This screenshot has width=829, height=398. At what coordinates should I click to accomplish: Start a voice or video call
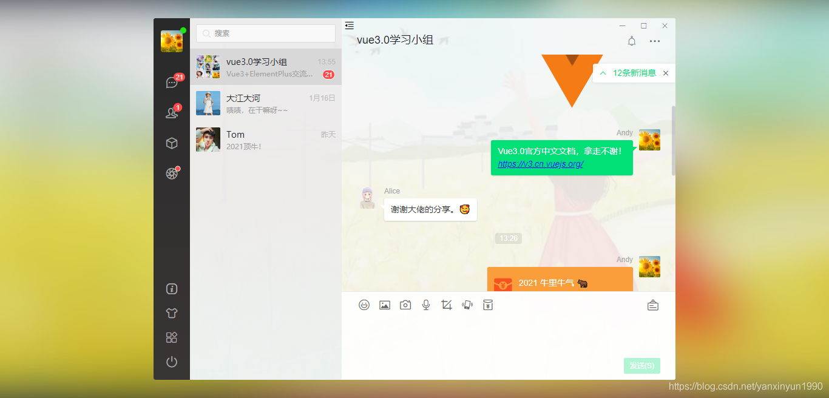click(x=467, y=305)
